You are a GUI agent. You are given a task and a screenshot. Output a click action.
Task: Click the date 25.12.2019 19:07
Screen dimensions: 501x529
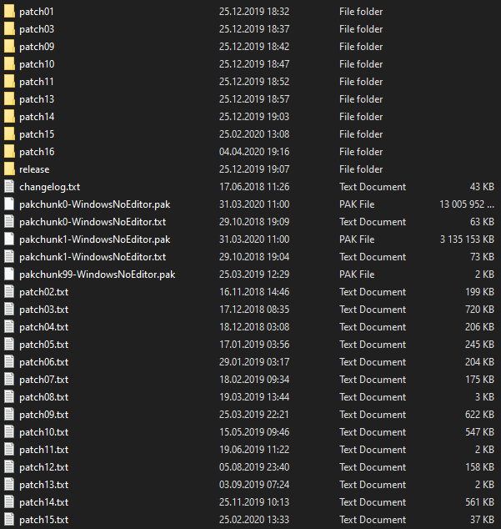tap(254, 169)
